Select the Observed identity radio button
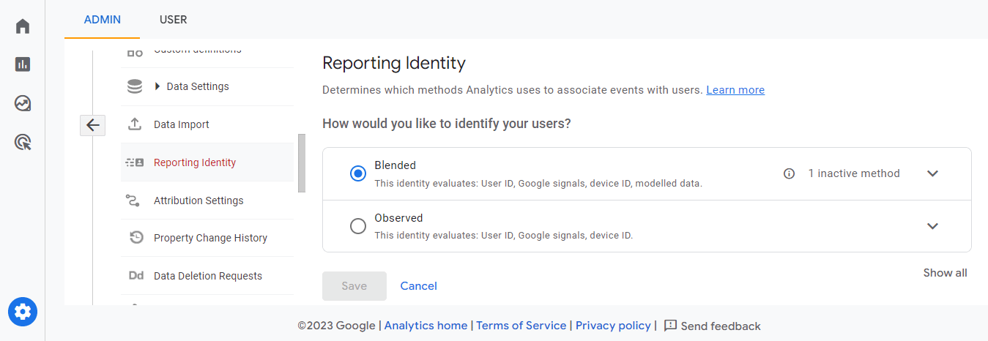Image resolution: width=988 pixels, height=341 pixels. click(x=358, y=226)
